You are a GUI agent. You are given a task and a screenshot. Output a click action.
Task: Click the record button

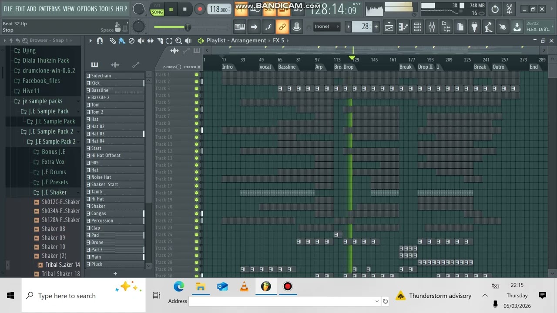coord(200,9)
